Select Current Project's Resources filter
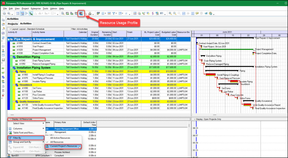 pyautogui.click(x=64, y=146)
